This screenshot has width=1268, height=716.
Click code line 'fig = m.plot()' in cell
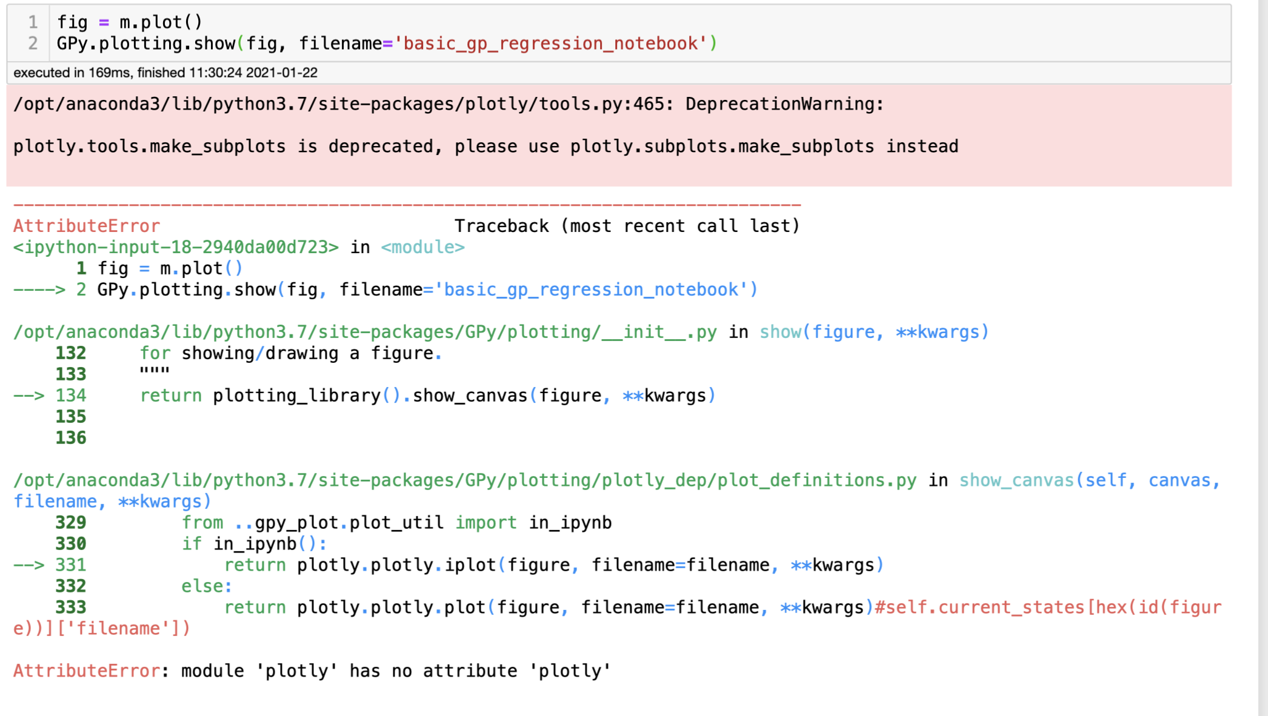pos(129,22)
